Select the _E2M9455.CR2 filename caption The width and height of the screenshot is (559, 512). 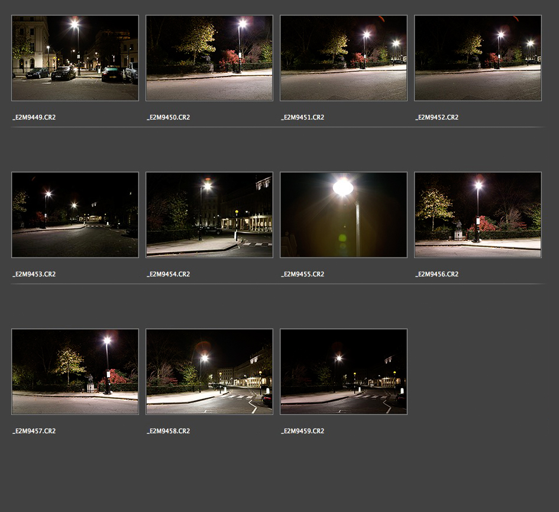[x=303, y=274]
